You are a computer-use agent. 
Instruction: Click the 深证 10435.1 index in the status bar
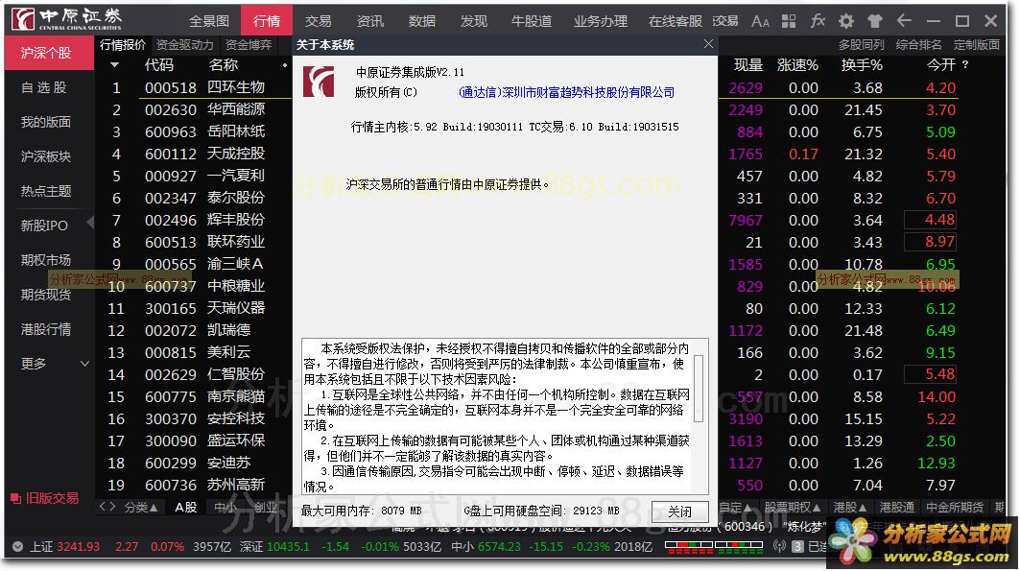coord(275,547)
